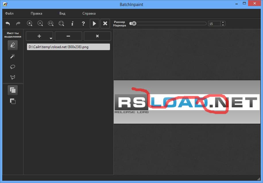
Task: Select the Marker selection tool
Action: [13, 45]
